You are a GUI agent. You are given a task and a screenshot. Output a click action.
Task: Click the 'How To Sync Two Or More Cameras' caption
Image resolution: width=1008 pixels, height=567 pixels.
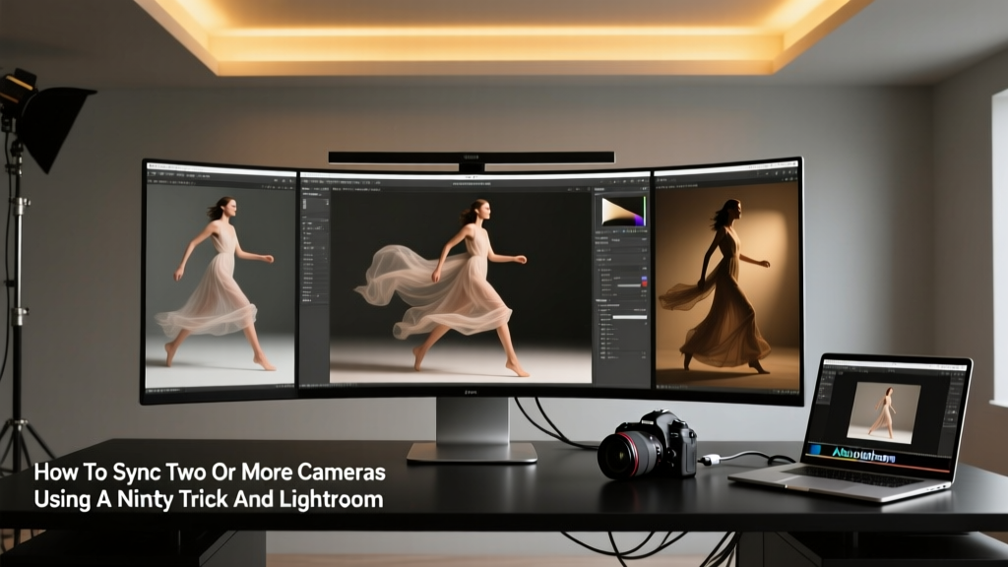coord(210,472)
